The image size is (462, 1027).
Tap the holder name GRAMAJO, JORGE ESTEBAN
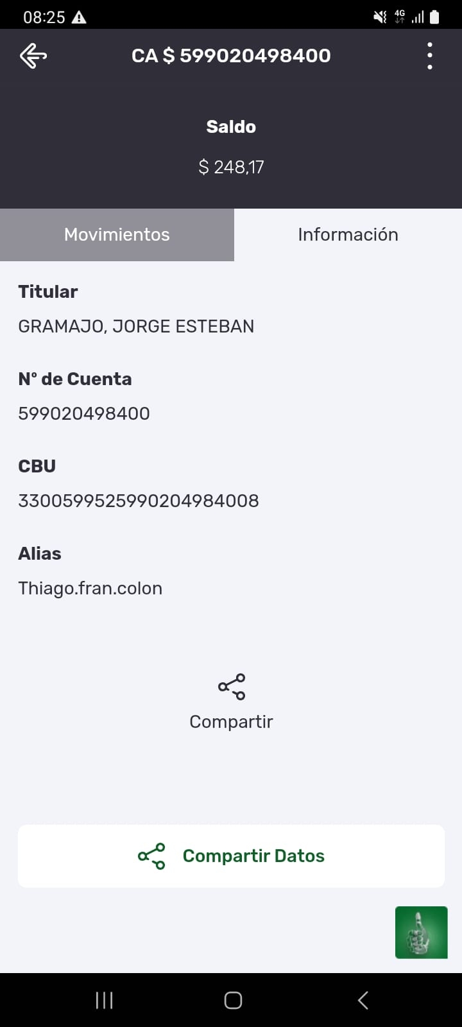[x=136, y=326]
